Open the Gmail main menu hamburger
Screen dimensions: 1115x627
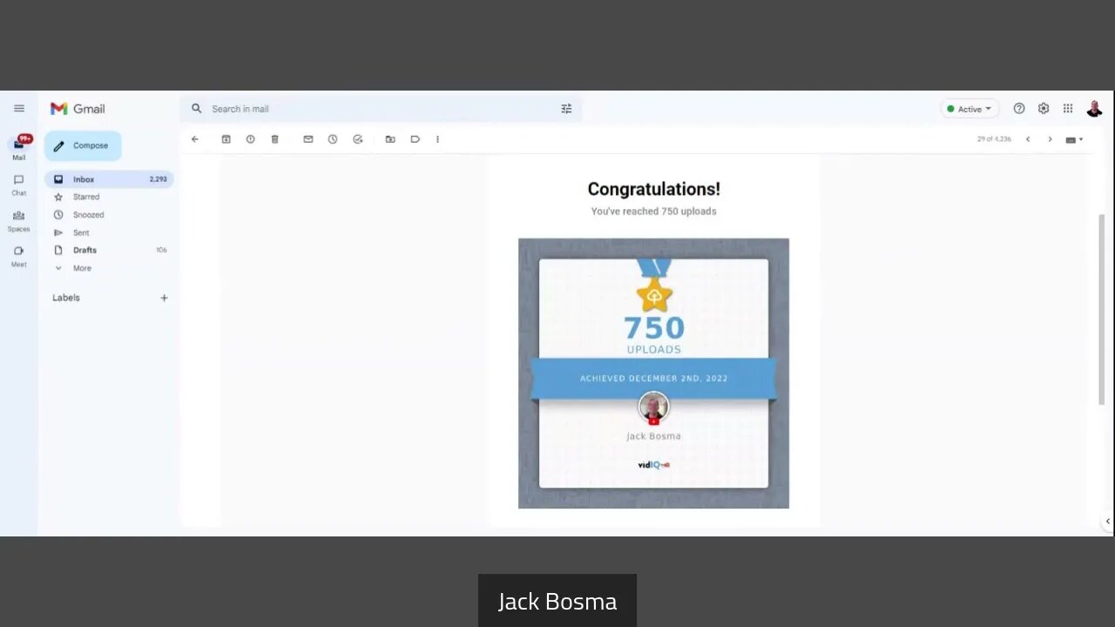pyautogui.click(x=19, y=109)
